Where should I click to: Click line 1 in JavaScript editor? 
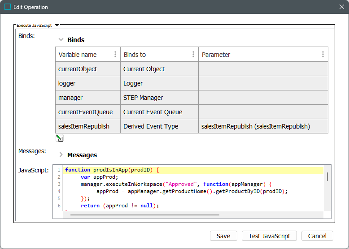(193, 170)
